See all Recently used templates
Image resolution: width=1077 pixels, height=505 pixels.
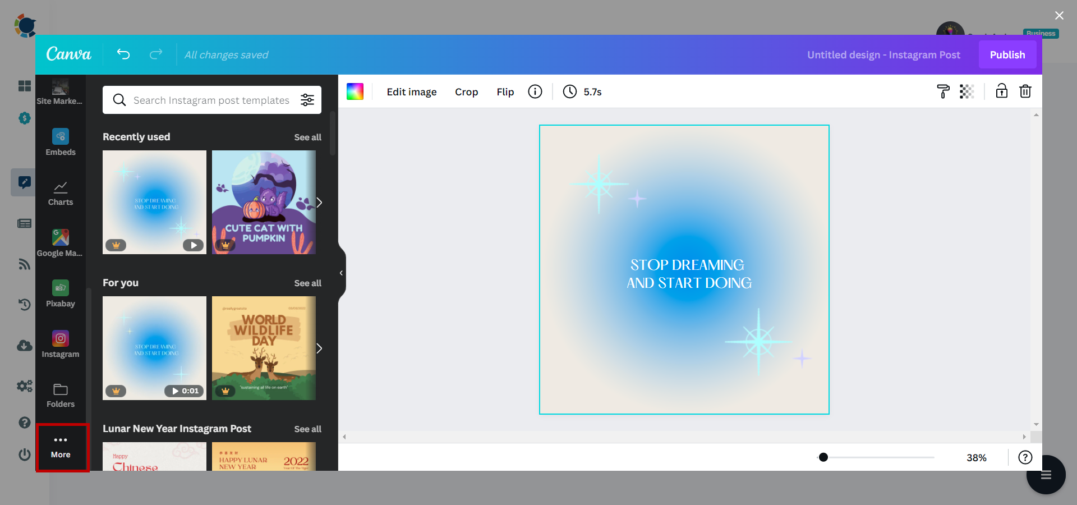pyautogui.click(x=308, y=137)
